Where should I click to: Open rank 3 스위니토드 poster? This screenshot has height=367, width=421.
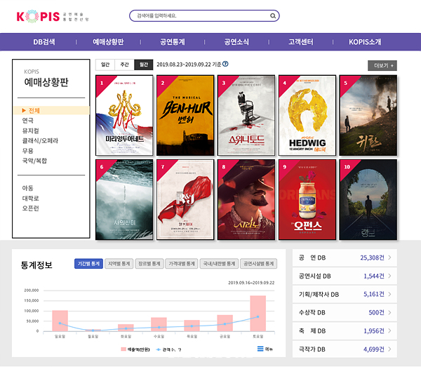[246, 116]
